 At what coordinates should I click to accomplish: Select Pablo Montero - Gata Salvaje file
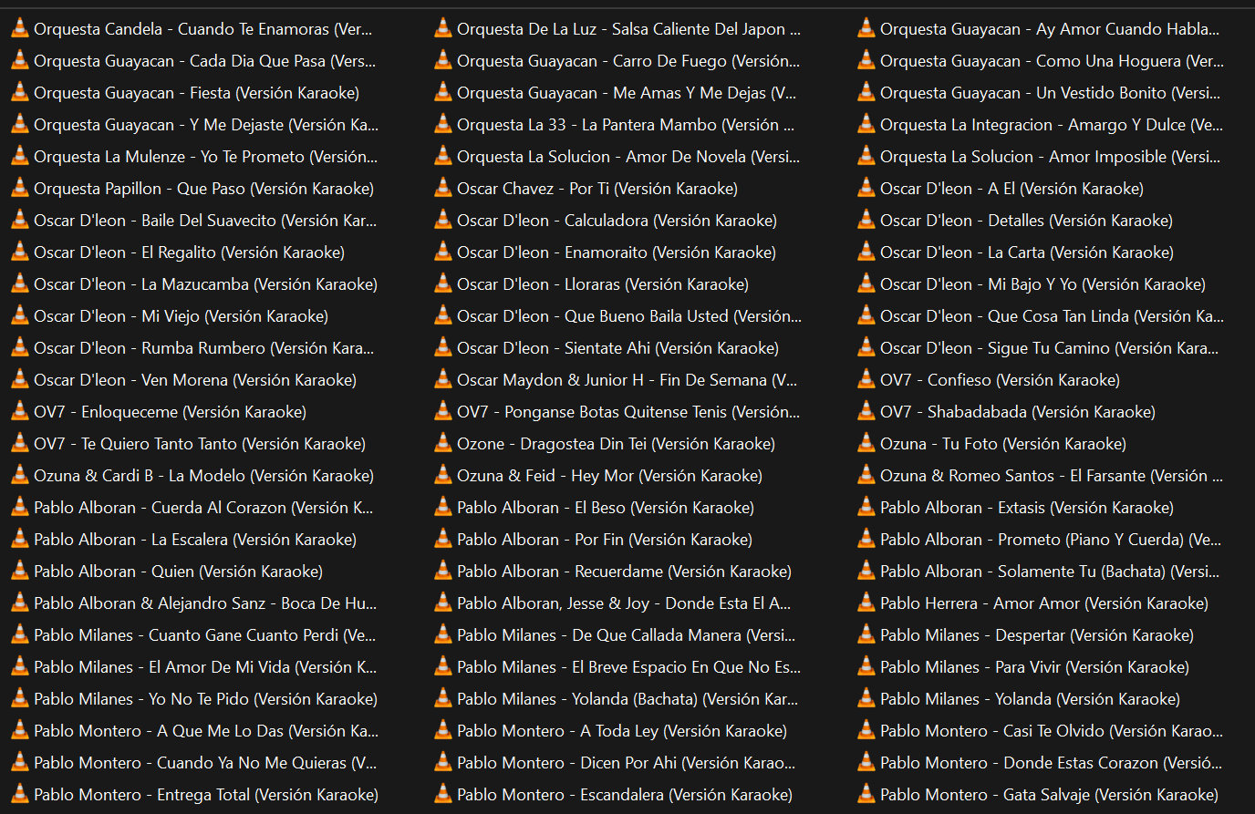1049,795
